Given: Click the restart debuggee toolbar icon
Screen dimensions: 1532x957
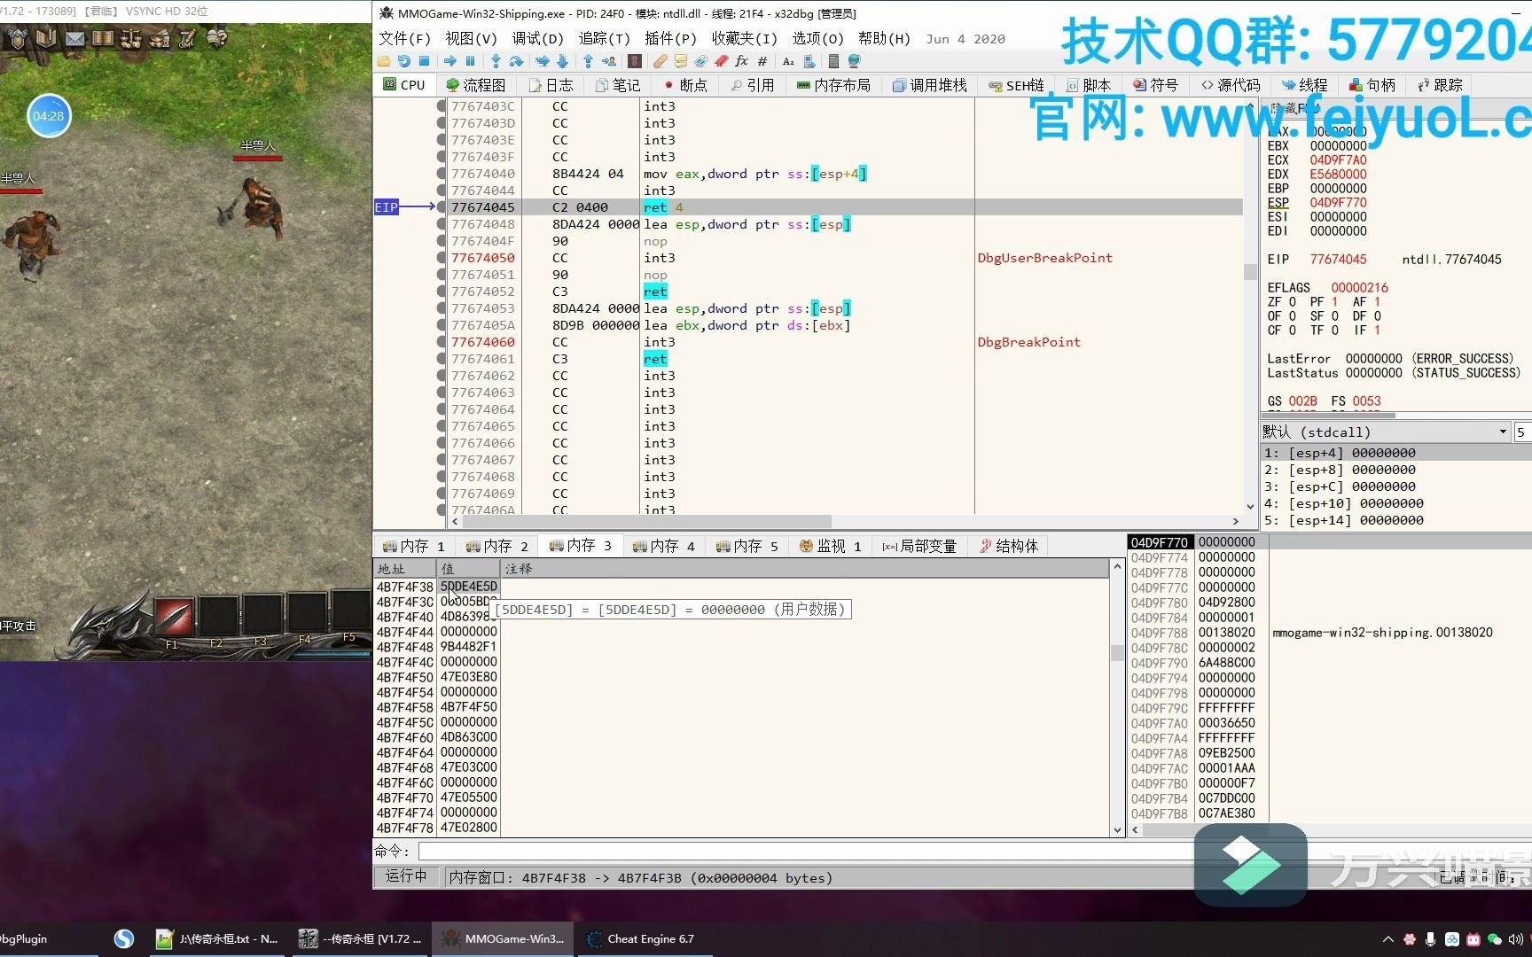Looking at the screenshot, I should tap(404, 61).
